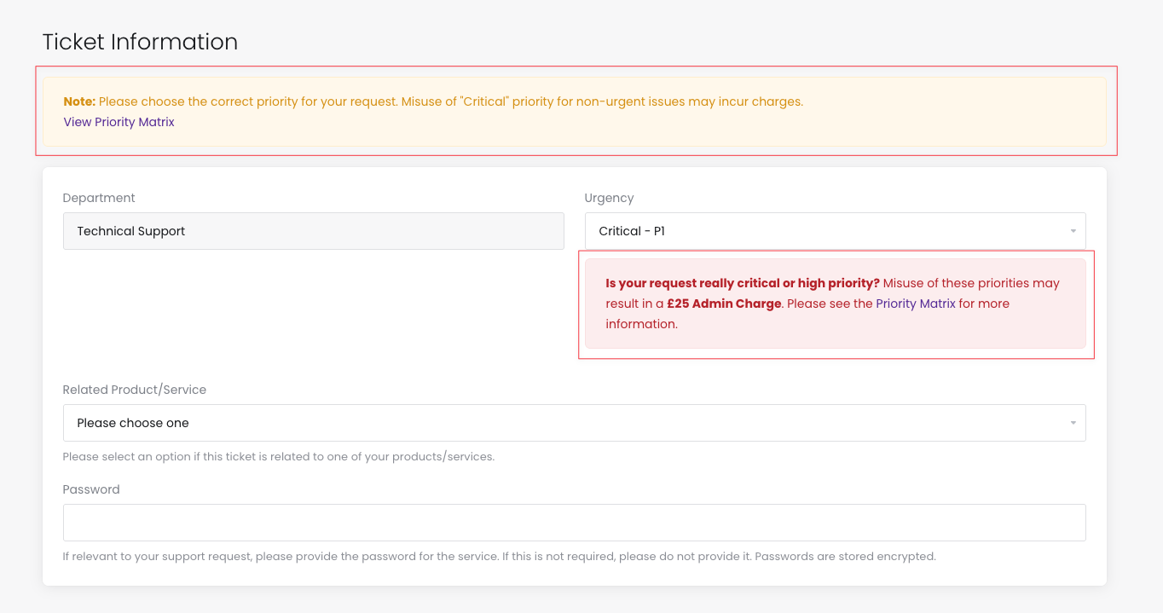Click "Is your request really critical" warning text
1163x613 pixels.
(743, 283)
